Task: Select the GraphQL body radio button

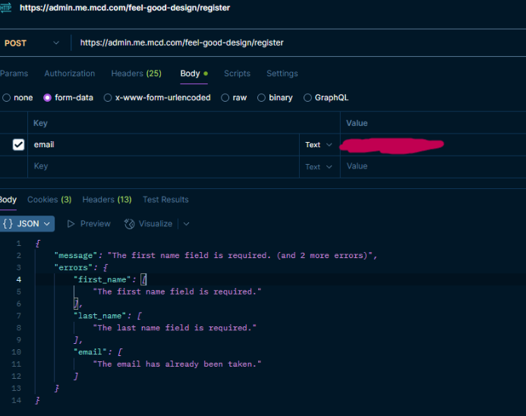Action: tap(307, 98)
